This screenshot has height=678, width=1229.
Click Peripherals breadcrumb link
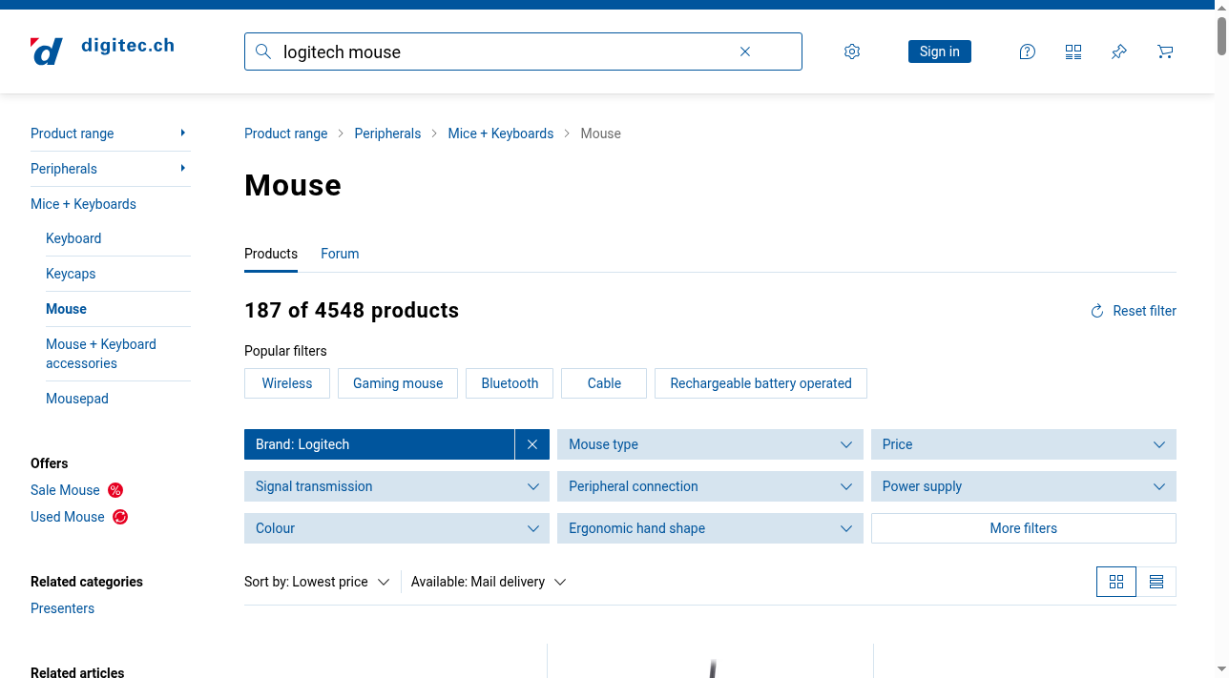(x=387, y=134)
